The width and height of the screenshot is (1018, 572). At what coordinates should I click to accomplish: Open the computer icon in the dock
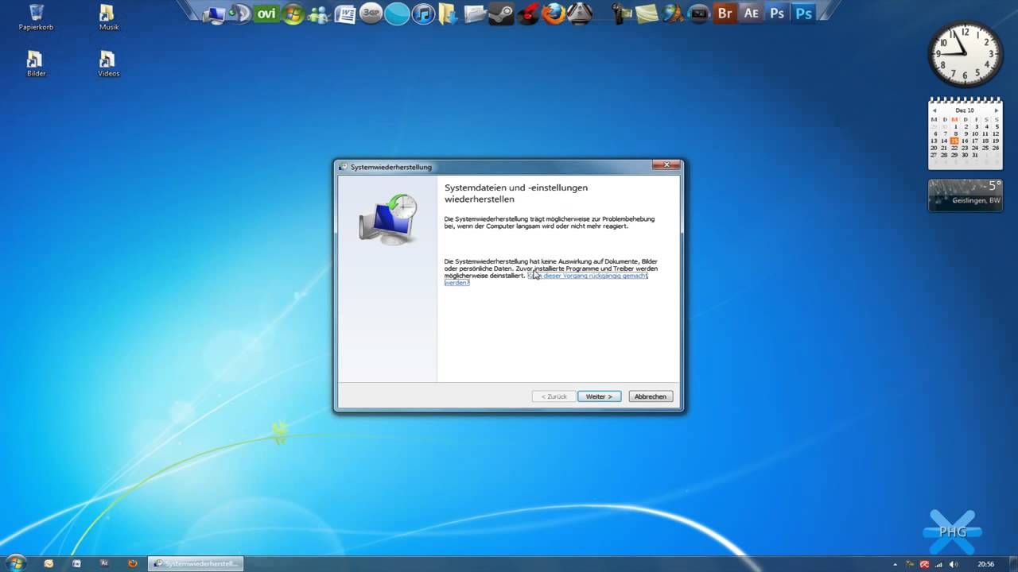pos(214,14)
